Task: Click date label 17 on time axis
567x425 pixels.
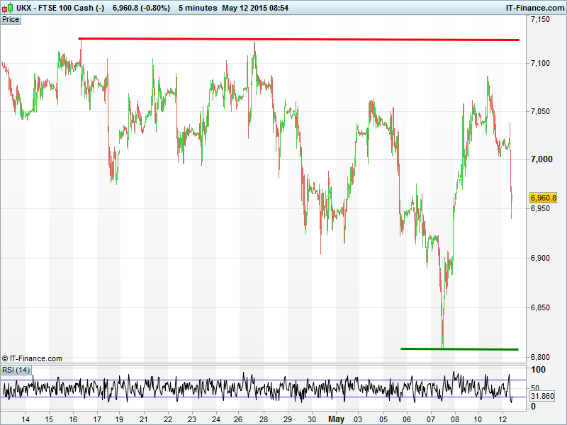Action: point(97,419)
